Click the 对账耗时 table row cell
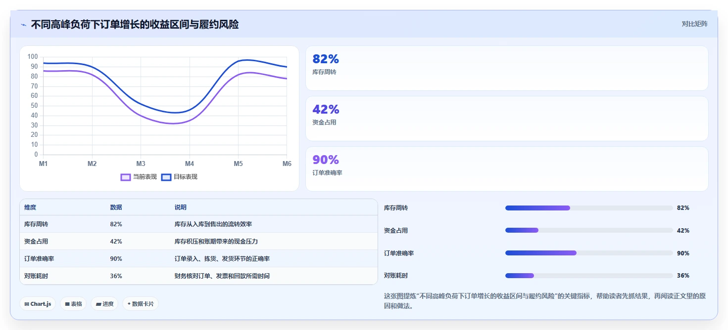 tap(36, 276)
